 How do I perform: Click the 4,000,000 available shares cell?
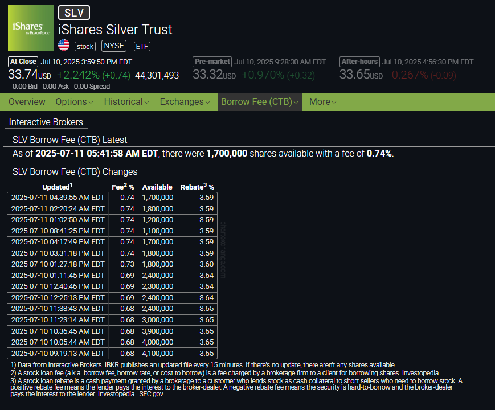tap(158, 342)
